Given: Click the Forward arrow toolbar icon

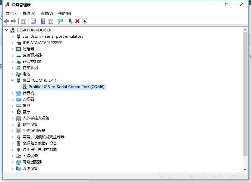Looking at the screenshot, I should point(14,21).
